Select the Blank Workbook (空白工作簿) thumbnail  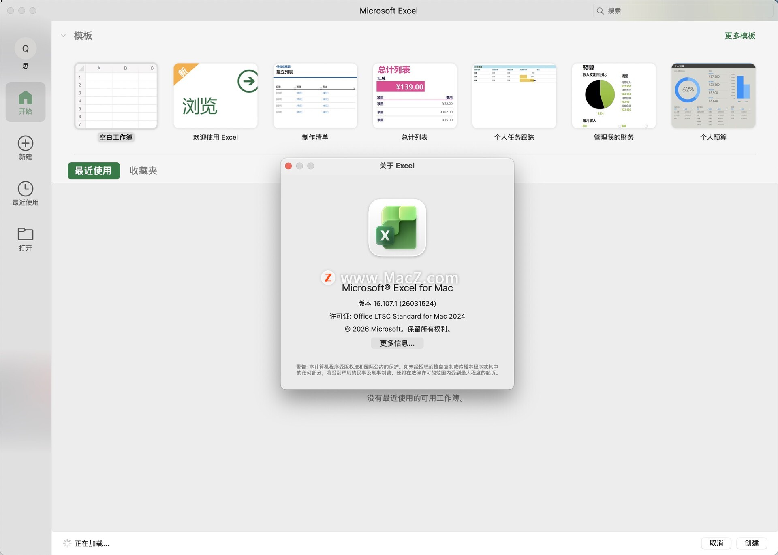point(116,96)
